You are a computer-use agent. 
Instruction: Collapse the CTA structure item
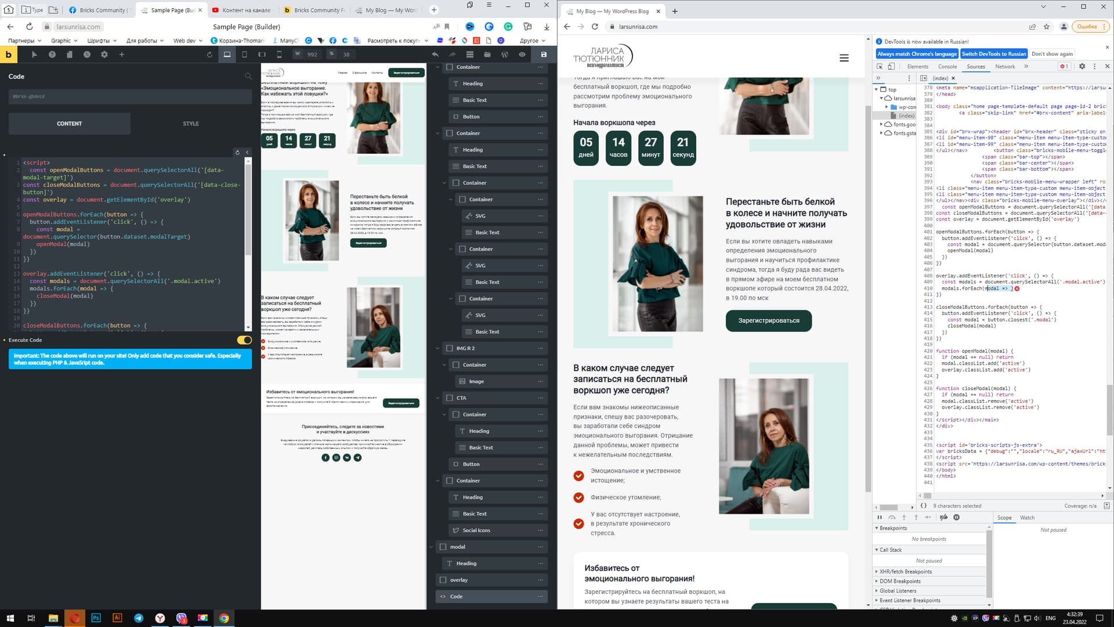[438, 398]
